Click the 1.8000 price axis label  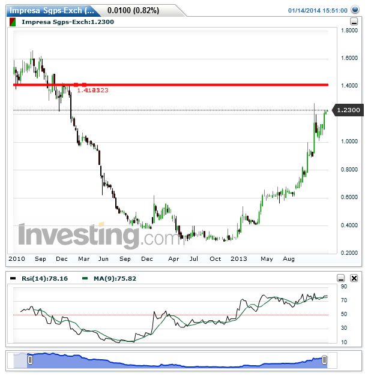click(x=349, y=31)
